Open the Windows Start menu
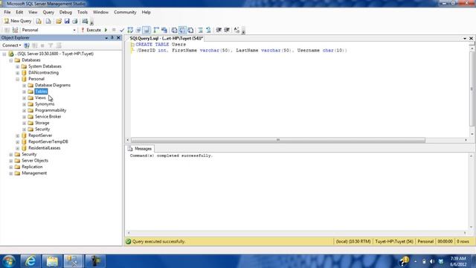The width and height of the screenshot is (476, 268). (x=9, y=261)
